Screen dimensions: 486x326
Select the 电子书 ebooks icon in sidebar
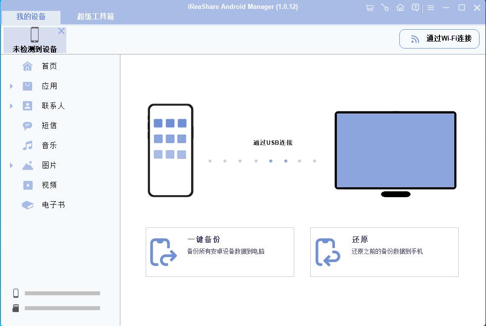point(27,205)
